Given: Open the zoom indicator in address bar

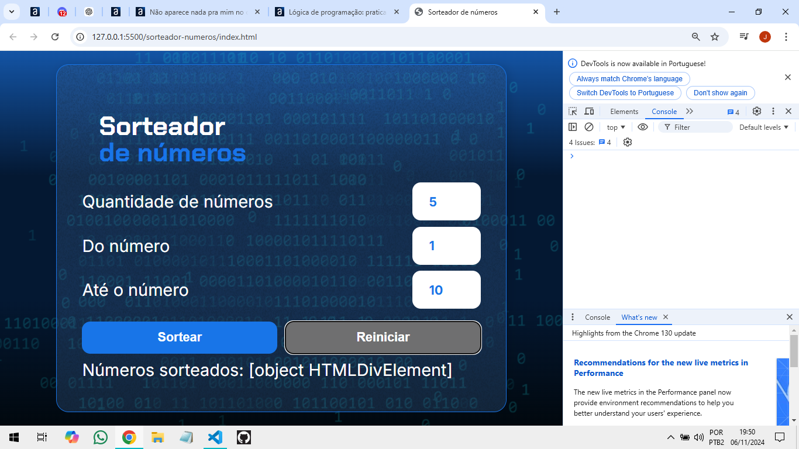Looking at the screenshot, I should pos(696,37).
